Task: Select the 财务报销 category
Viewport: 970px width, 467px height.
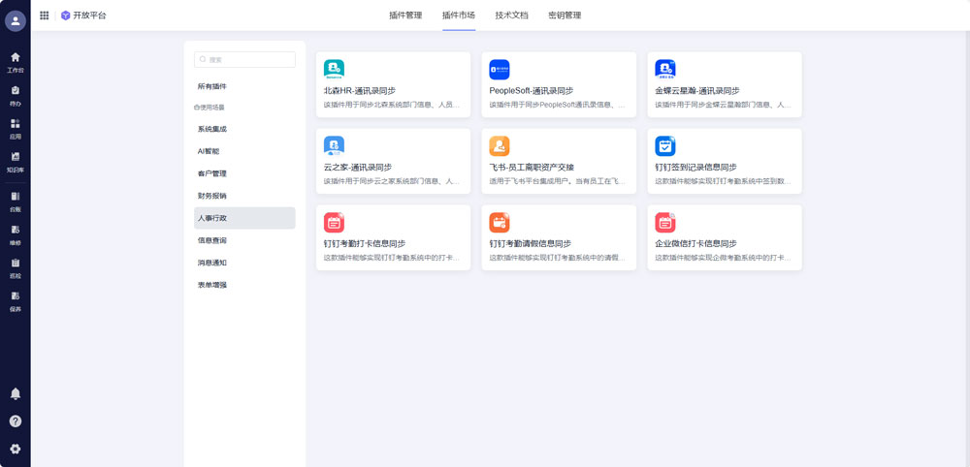Action: coord(212,196)
